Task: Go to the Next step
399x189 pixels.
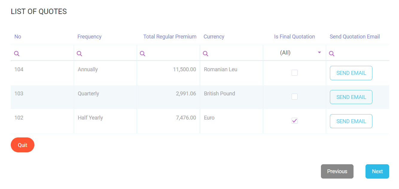Action: 377,171
